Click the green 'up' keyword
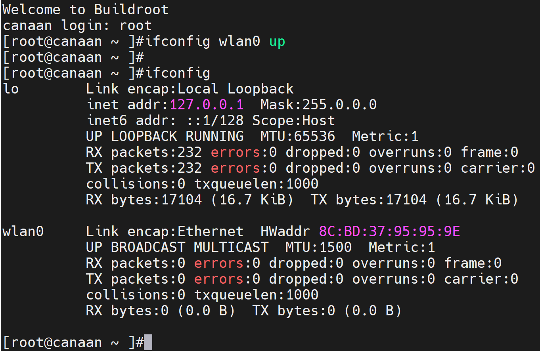This screenshot has width=540, height=351. point(277,42)
